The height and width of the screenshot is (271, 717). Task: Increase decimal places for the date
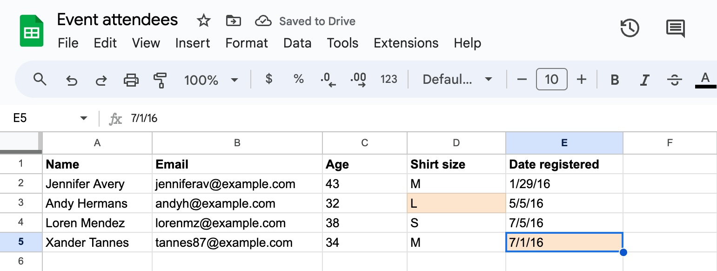(x=358, y=80)
